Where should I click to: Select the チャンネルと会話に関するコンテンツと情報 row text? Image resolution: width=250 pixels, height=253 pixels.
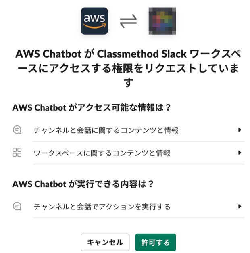[x=106, y=130]
